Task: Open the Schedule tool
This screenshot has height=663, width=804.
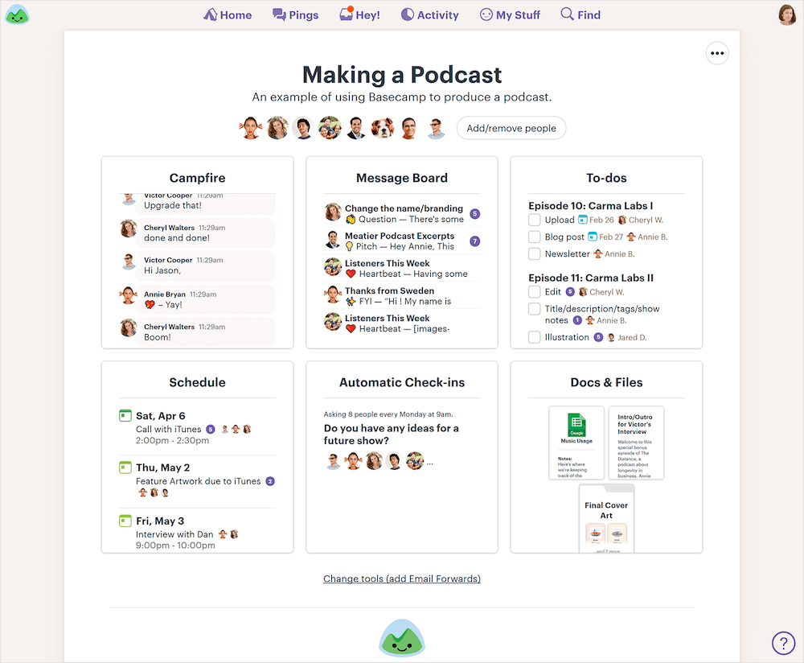Action: (x=198, y=382)
